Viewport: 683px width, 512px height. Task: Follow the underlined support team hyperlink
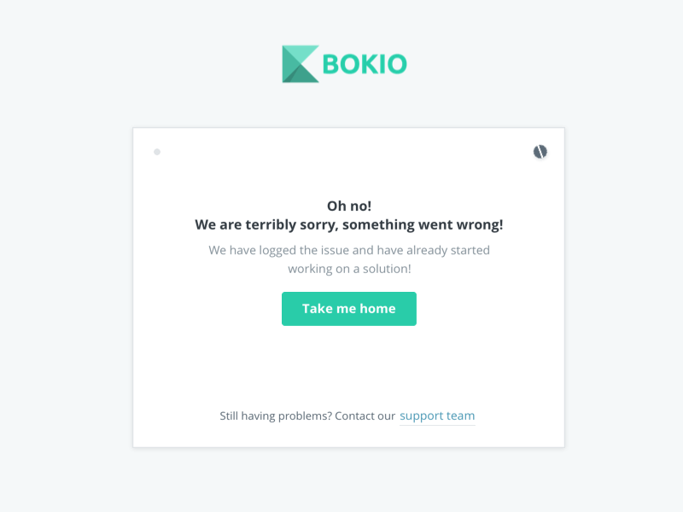click(x=437, y=416)
